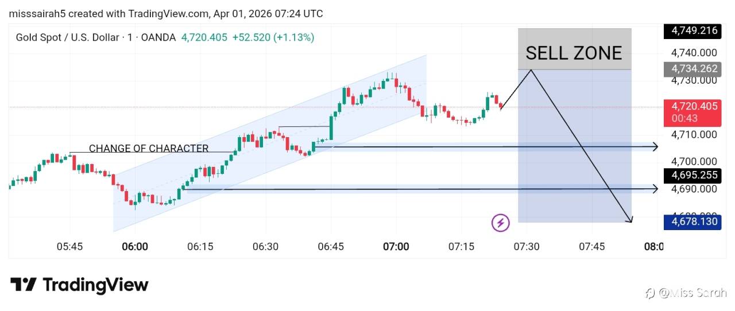Click the red 4,720.405 current price label
This screenshot has width=735, height=311.
pos(692,107)
